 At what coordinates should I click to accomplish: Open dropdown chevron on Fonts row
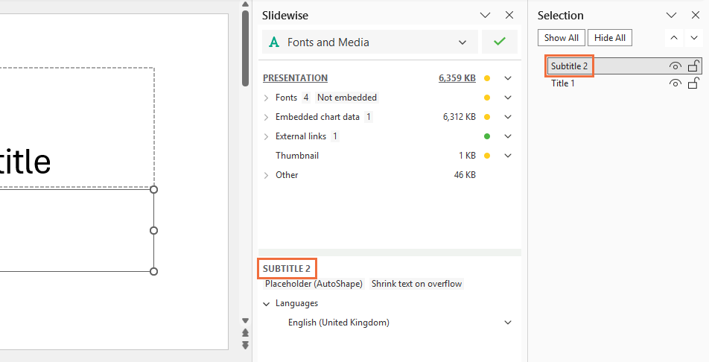508,98
